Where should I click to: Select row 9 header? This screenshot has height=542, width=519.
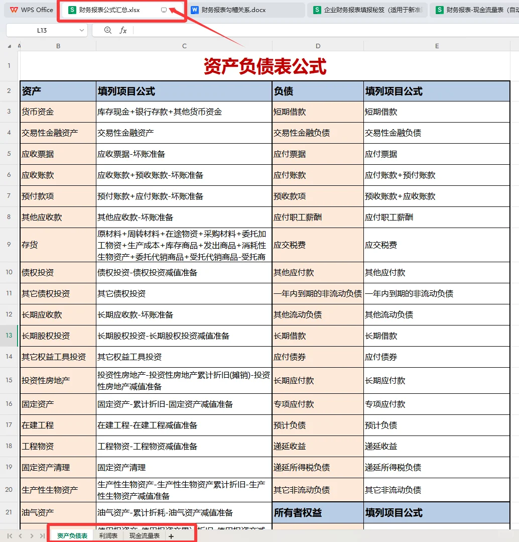point(9,245)
